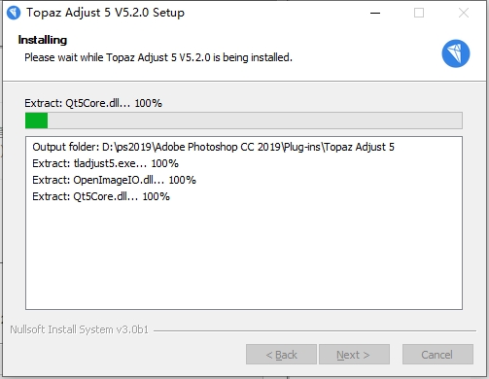This screenshot has width=489, height=379.
Task: Click the title text Topaz Adjust 5 V5.2.0 Setup
Action: (x=105, y=13)
